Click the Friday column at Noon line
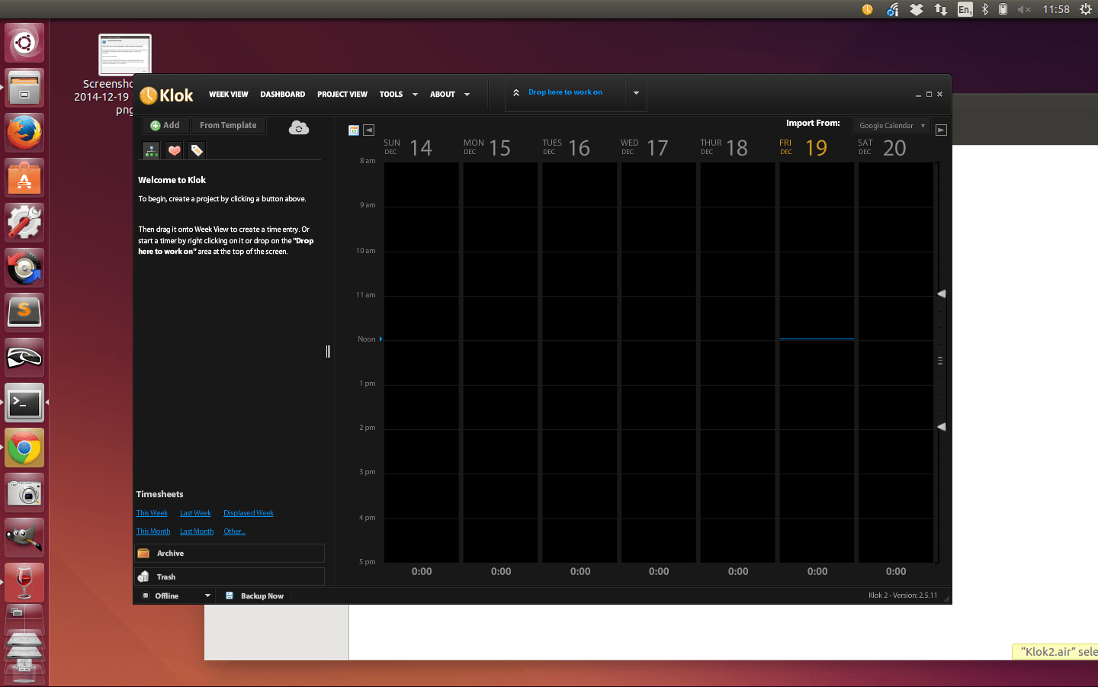This screenshot has width=1098, height=687. (817, 339)
